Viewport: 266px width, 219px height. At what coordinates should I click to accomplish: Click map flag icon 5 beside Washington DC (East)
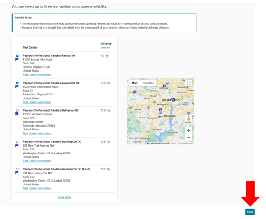pyautogui.click(x=17, y=173)
